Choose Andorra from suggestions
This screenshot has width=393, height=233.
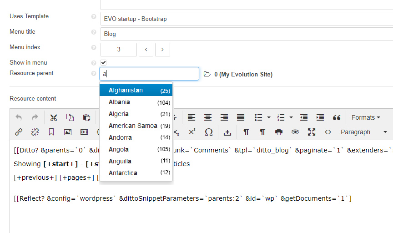pyautogui.click(x=136, y=137)
